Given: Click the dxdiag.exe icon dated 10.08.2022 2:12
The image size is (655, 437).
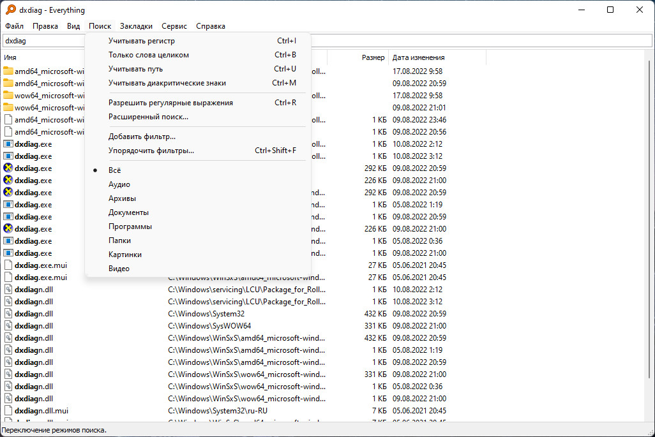Looking at the screenshot, I should 8,144.
